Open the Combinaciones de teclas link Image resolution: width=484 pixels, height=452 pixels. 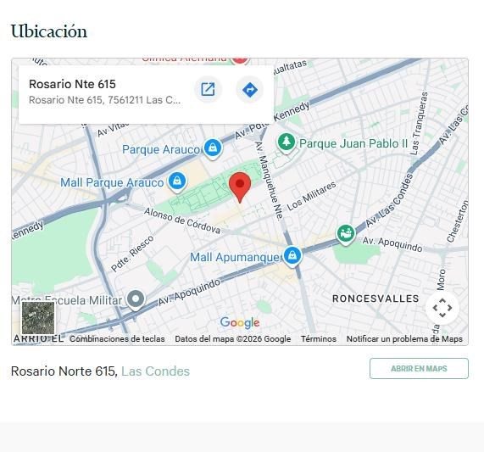(117, 338)
